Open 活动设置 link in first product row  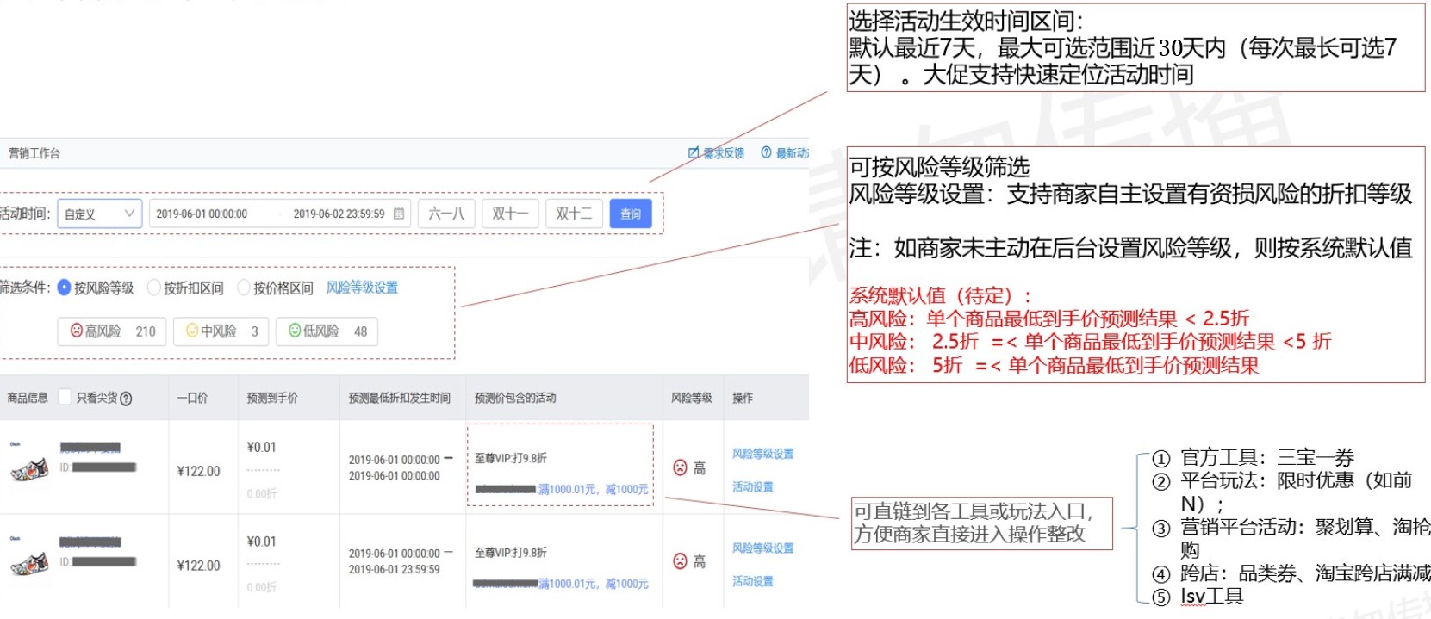tap(752, 487)
